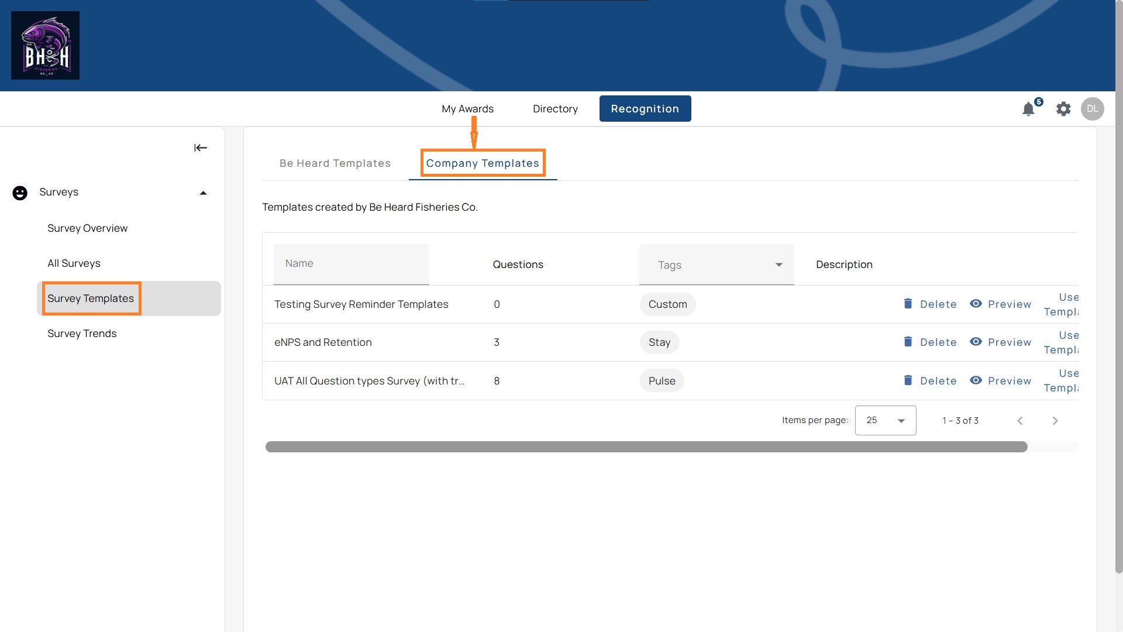Click the page vertical scrollbar

pyautogui.click(x=1118, y=287)
